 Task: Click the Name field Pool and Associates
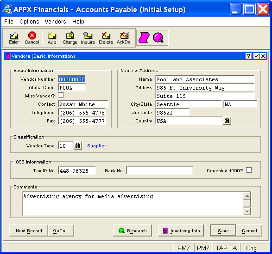pos(205,79)
